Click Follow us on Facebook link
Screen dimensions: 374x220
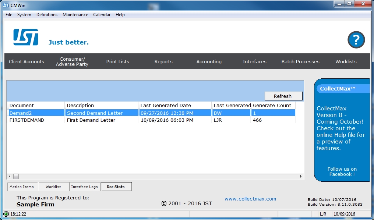pyautogui.click(x=342, y=172)
